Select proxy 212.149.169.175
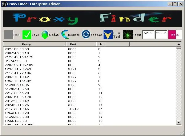The image size is (185, 136). click(x=19, y=57)
